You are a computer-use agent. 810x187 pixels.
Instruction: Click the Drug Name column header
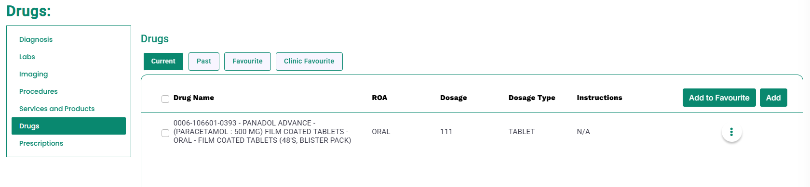[x=194, y=98]
